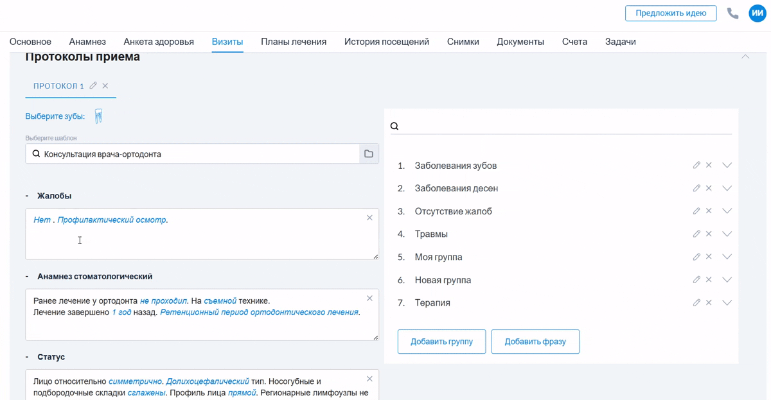The width and height of the screenshot is (771, 400).
Task: Click the Профилактический осмотр phrase link
Action: 112,220
